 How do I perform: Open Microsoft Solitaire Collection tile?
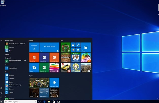pyautogui.click(x=76, y=57)
